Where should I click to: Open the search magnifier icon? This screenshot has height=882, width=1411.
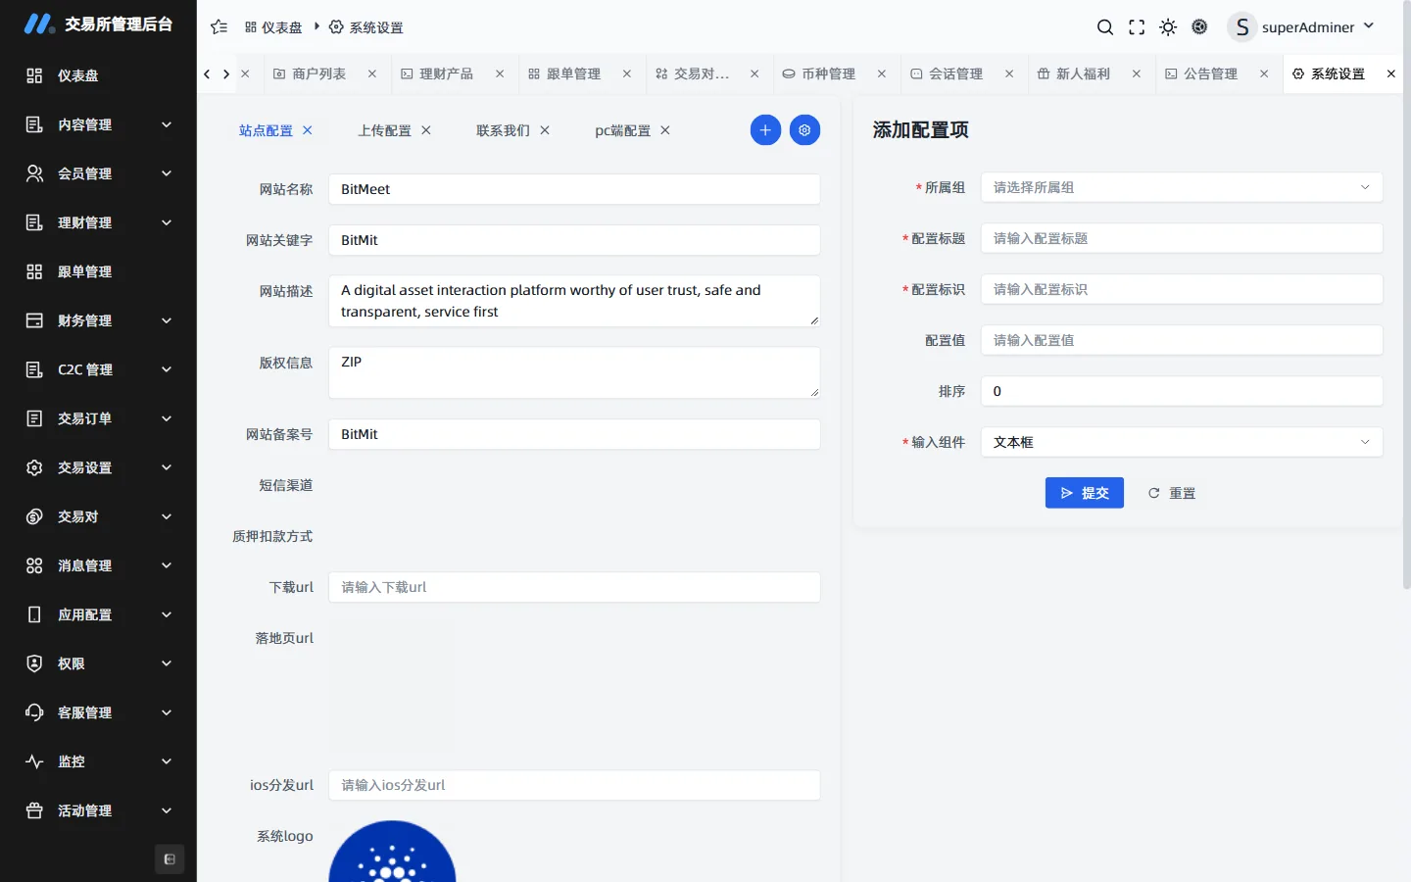(1105, 27)
